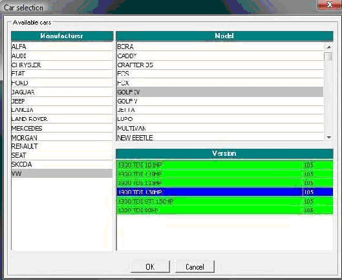Select JEEP manufacturer
This screenshot has width=342, height=280.
(62, 102)
